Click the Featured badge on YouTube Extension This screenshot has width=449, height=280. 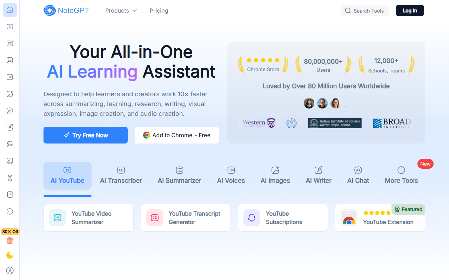tap(408, 209)
